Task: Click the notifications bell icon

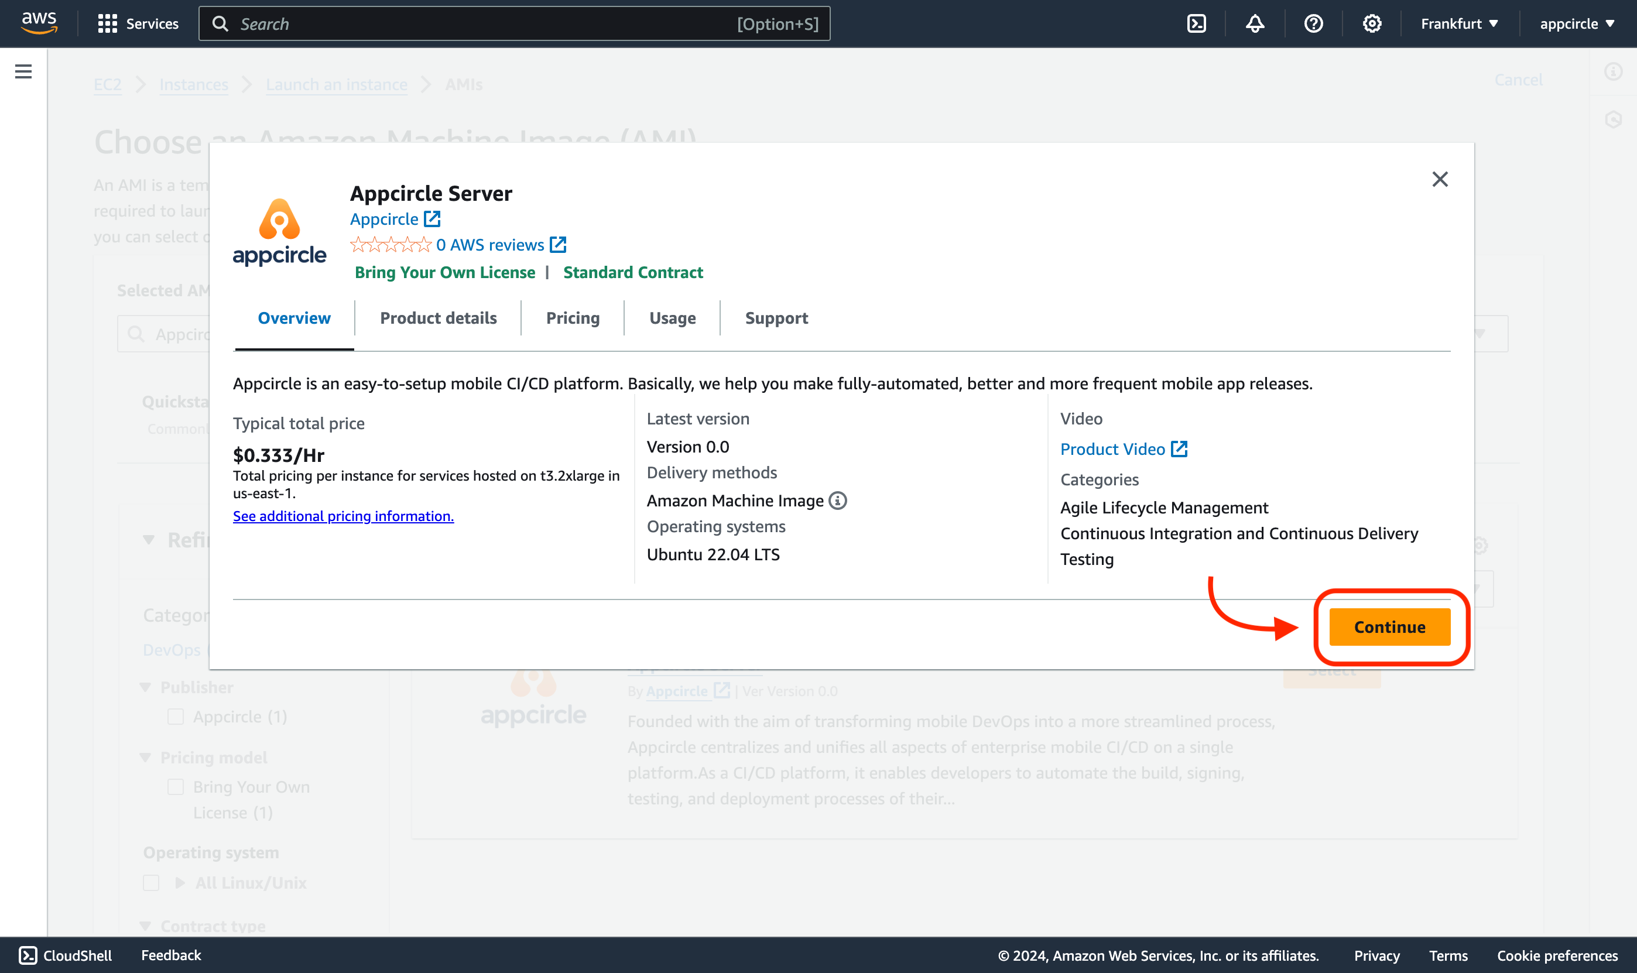Action: click(1255, 23)
